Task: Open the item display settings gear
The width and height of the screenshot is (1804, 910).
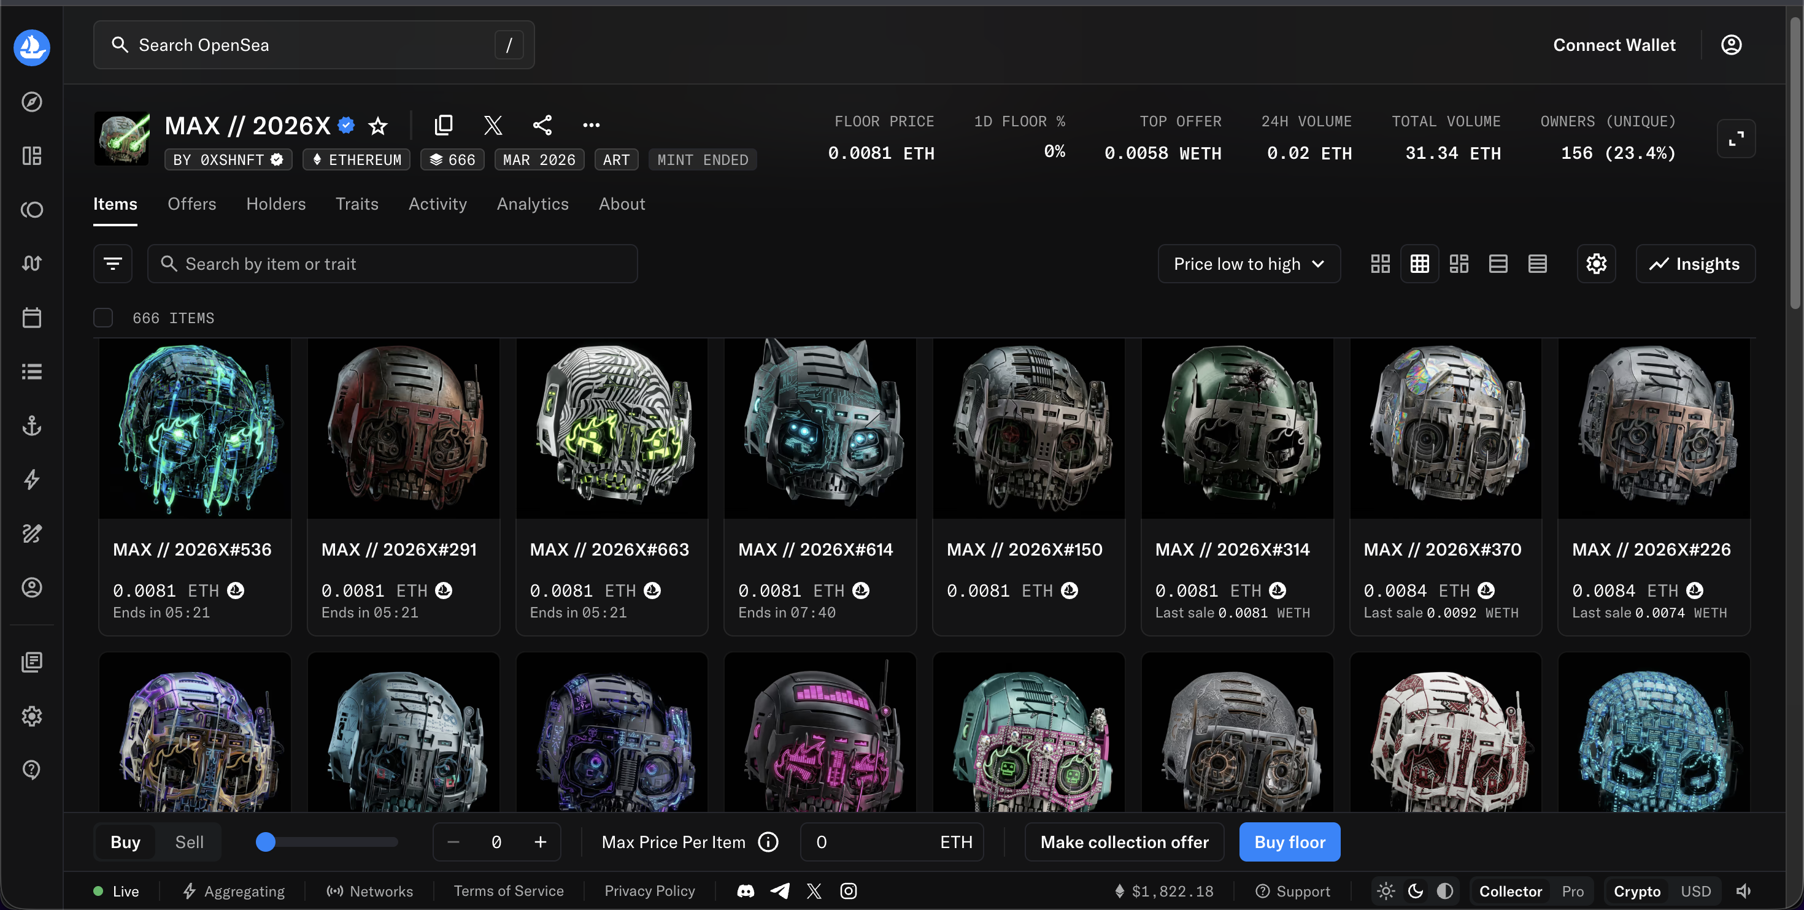Action: 1596,264
